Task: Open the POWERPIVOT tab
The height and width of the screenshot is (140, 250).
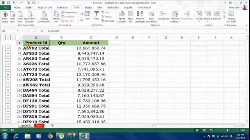Action: pos(144,7)
